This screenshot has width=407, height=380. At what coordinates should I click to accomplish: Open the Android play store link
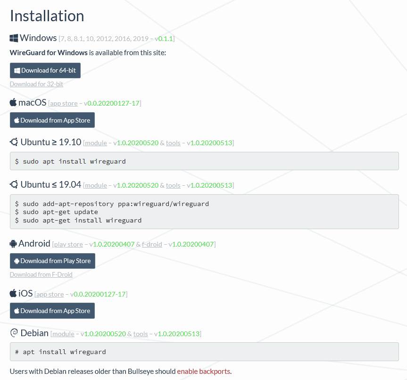pyautogui.click(x=68, y=244)
